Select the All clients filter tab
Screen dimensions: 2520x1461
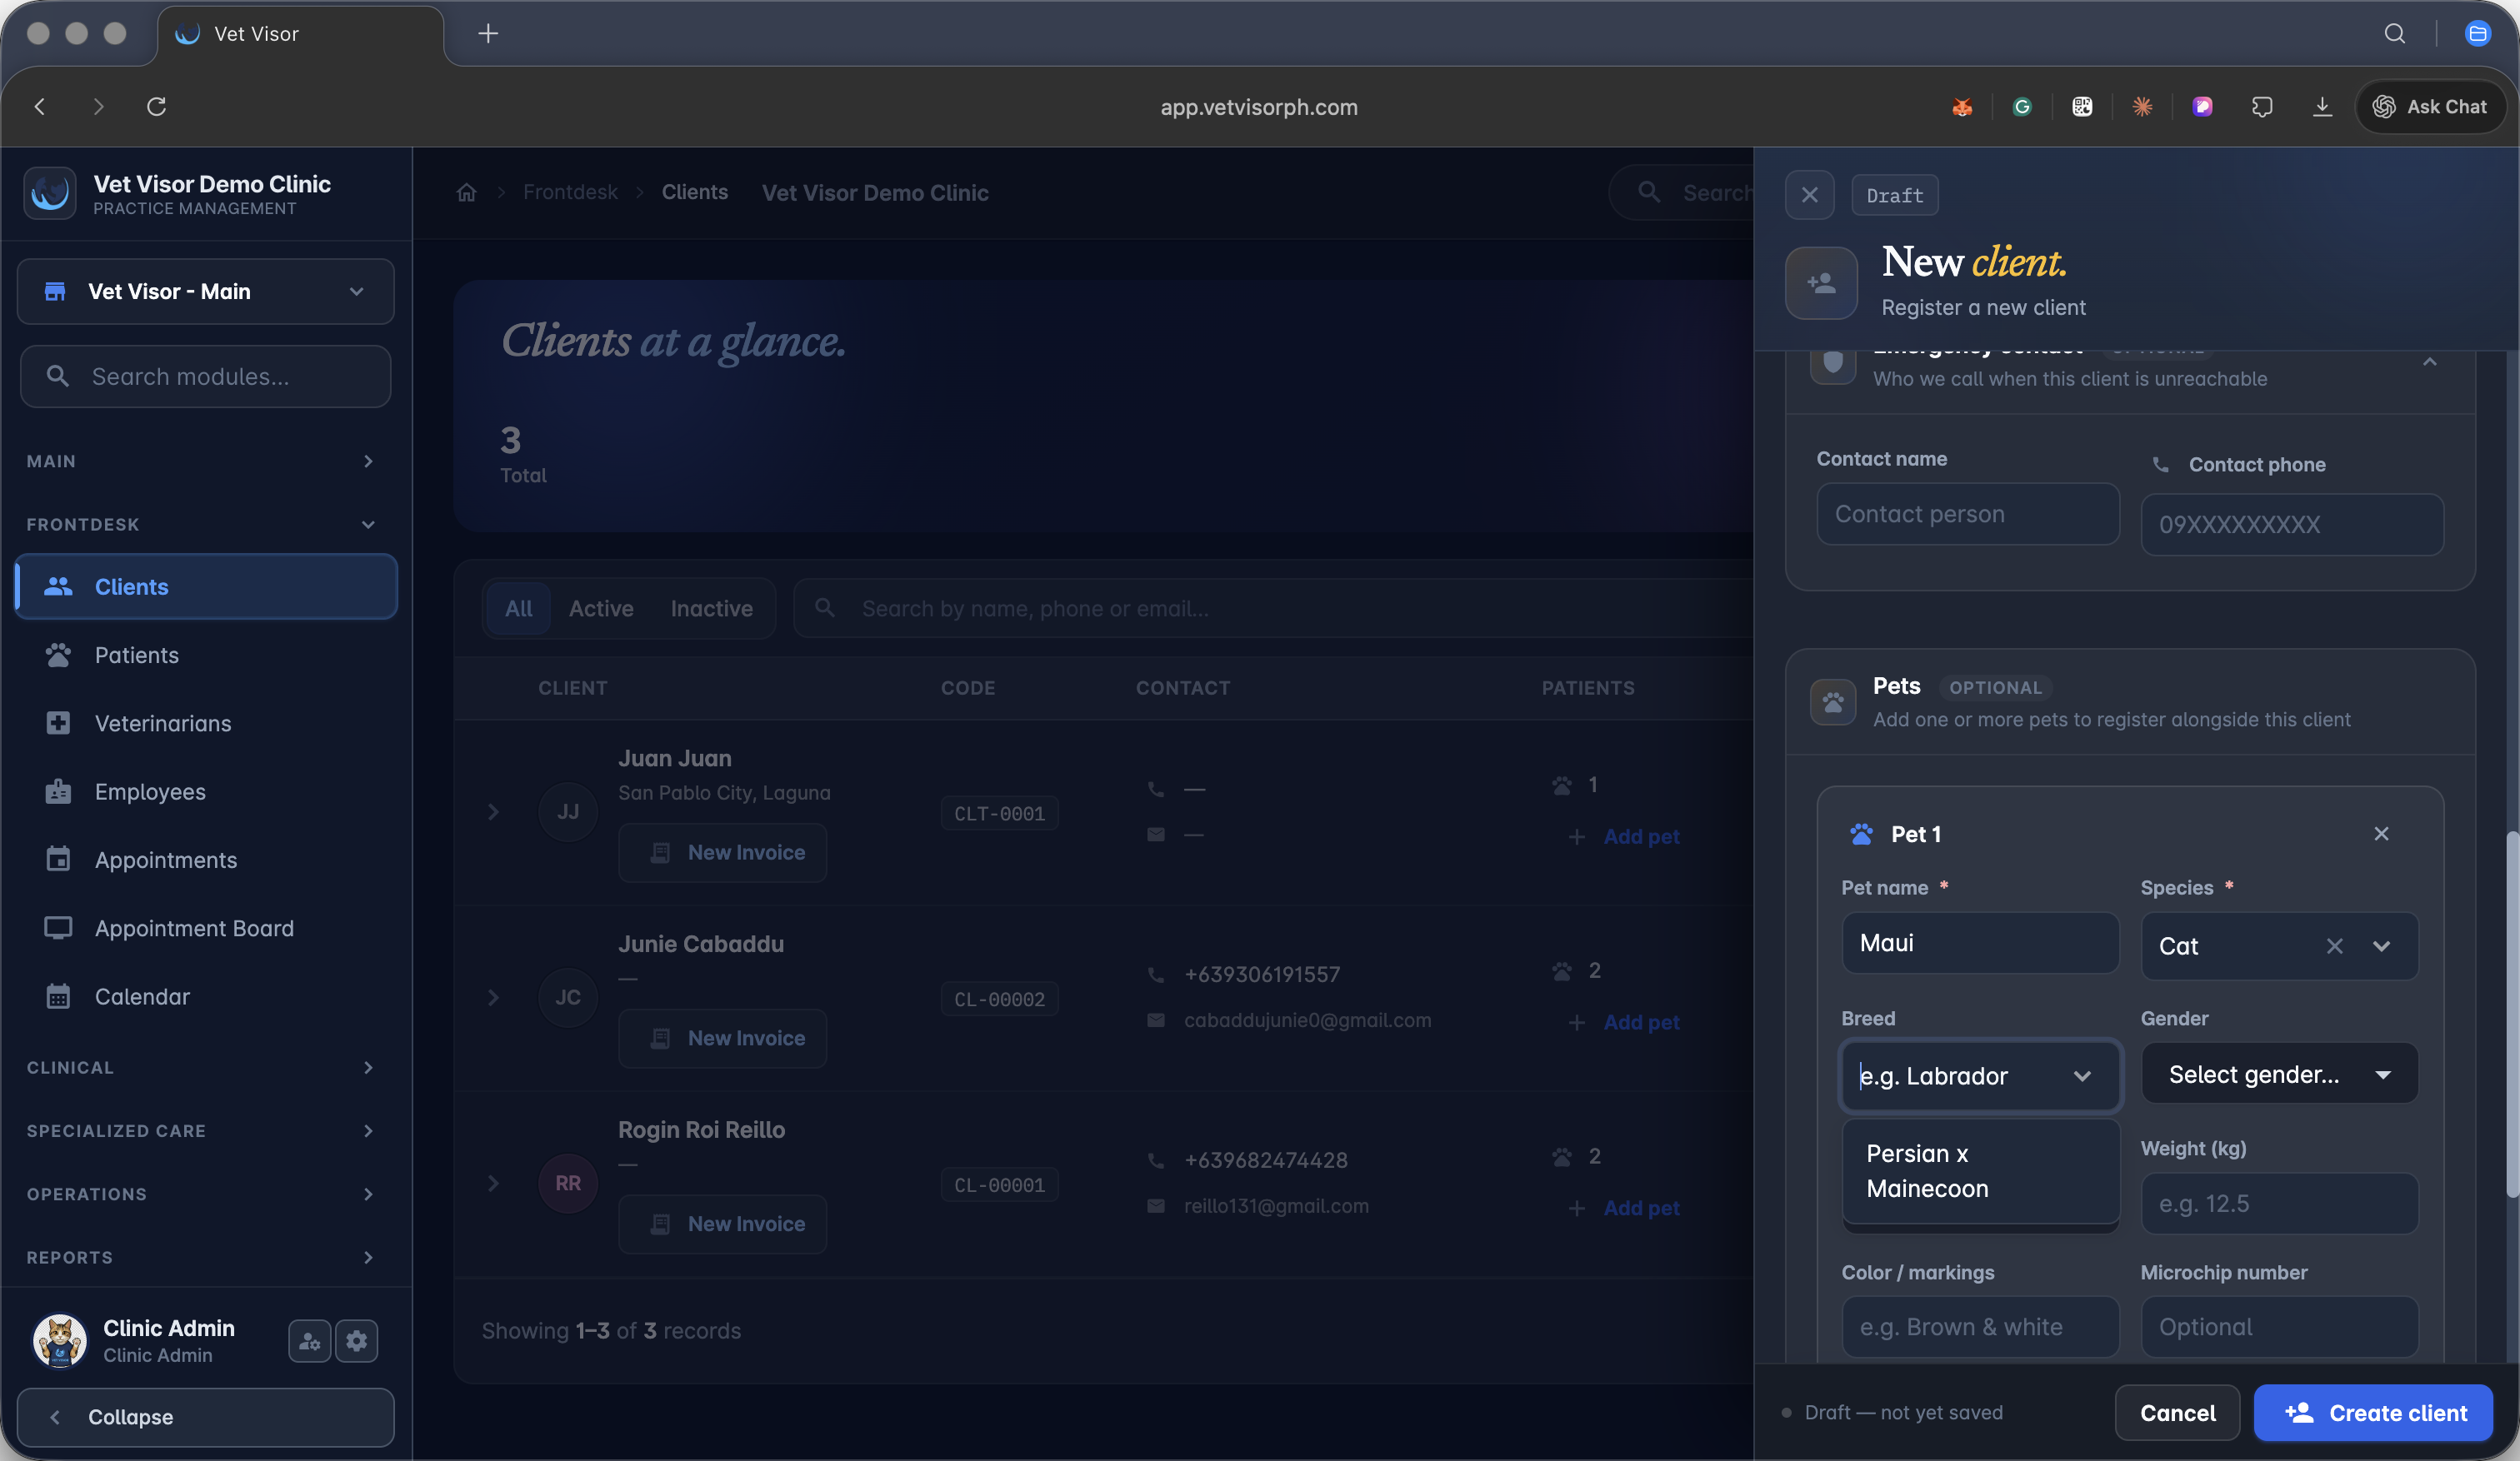[518, 609]
